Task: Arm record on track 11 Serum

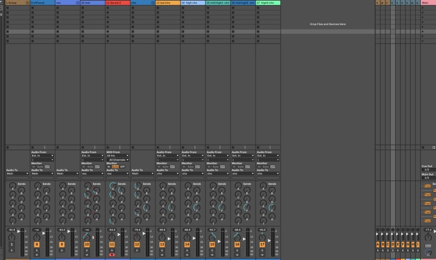Action: coord(112,255)
